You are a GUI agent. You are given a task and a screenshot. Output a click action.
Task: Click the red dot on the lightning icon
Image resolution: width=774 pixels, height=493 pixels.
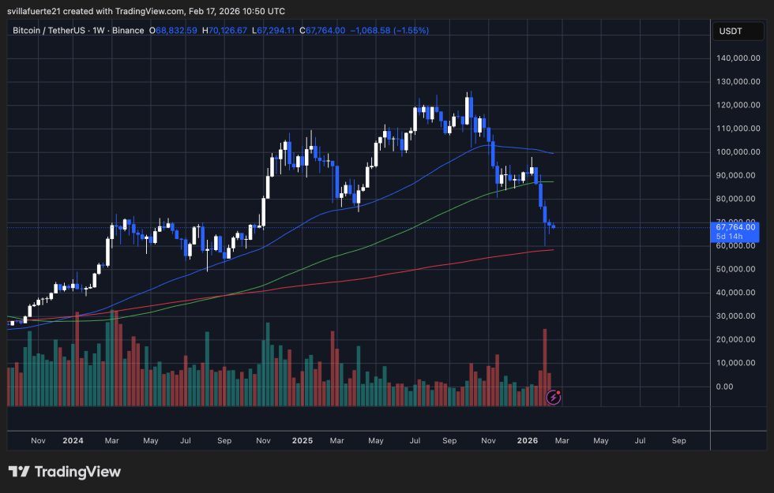click(559, 391)
